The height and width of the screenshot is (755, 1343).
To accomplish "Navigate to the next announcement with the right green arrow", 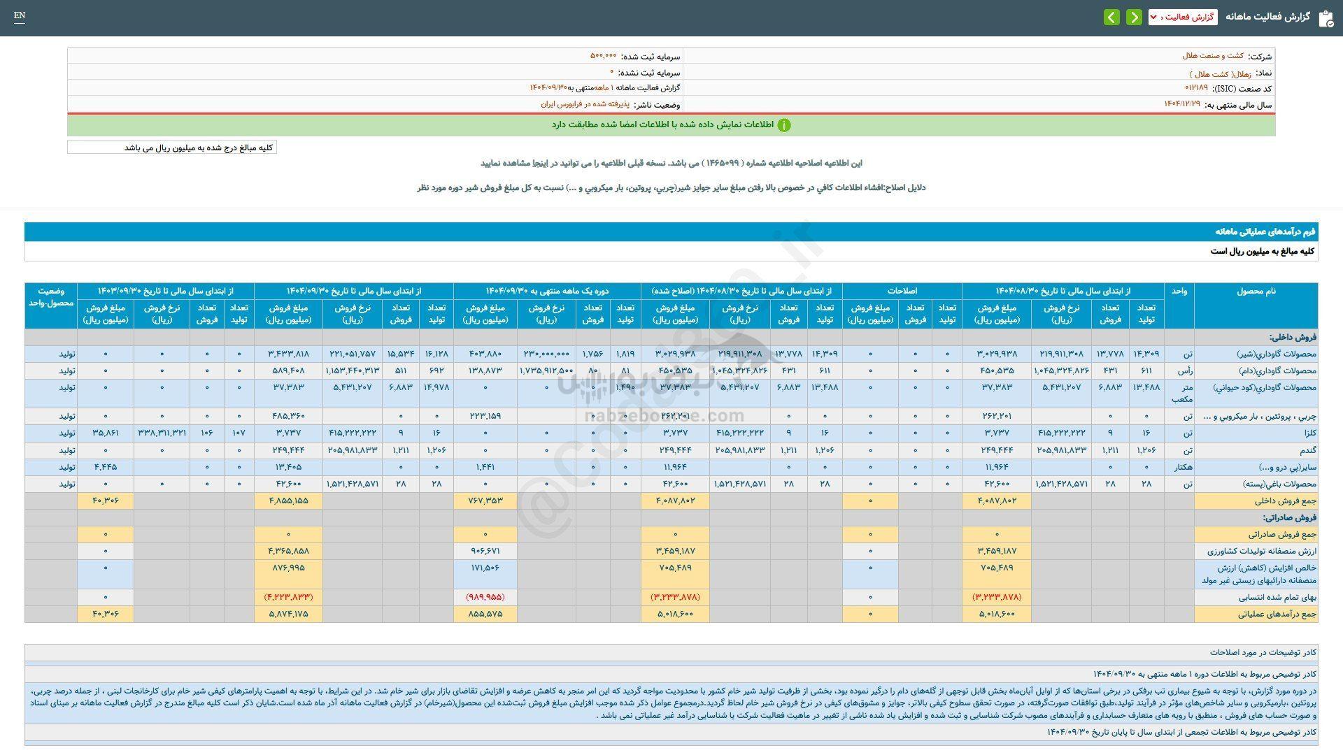I will click(1134, 17).
